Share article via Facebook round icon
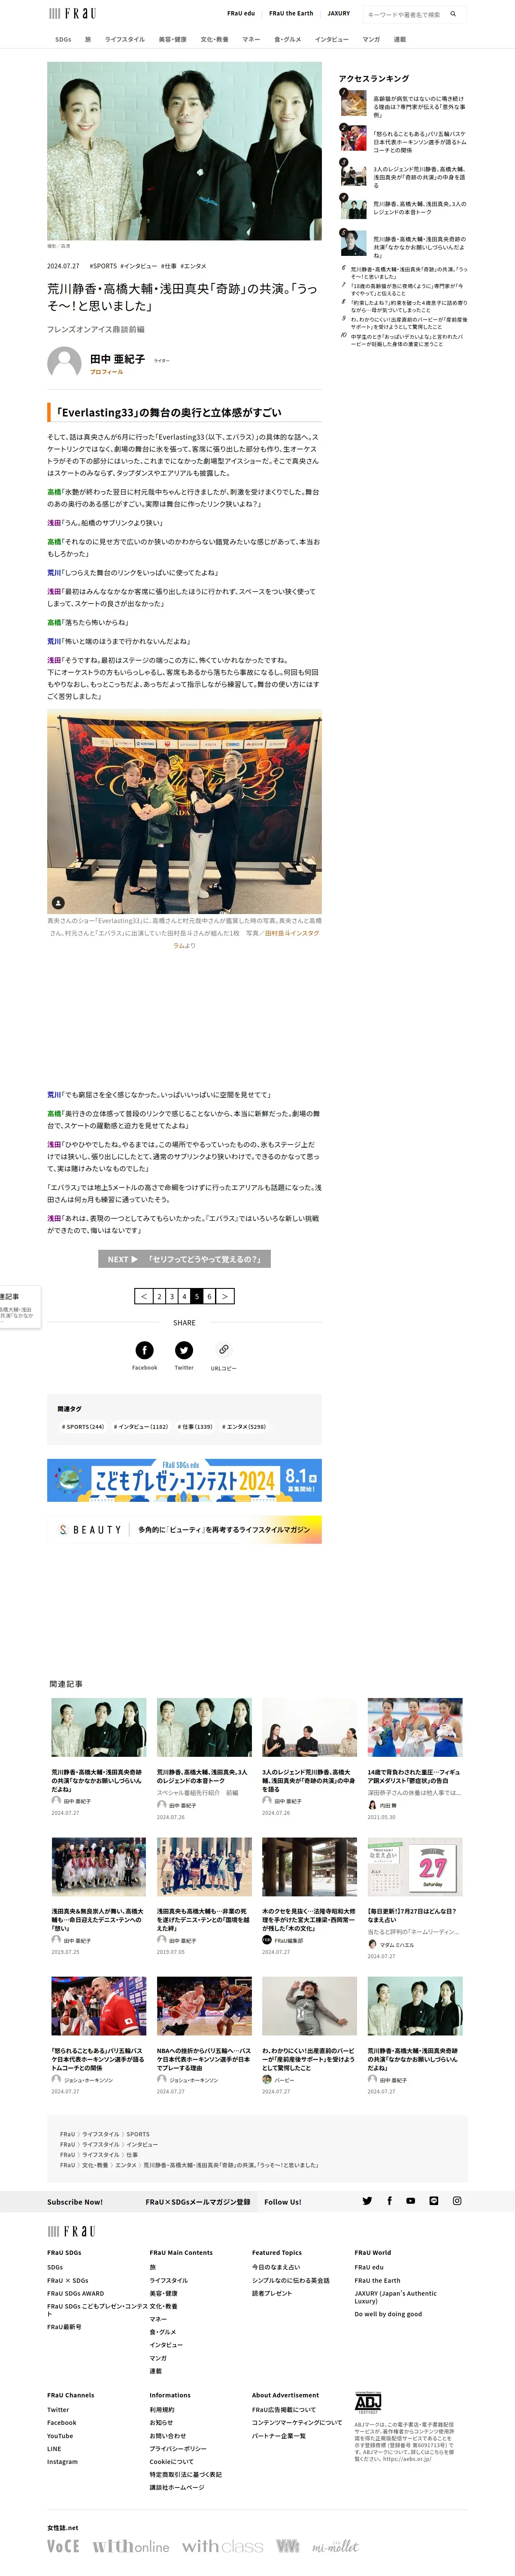The width and height of the screenshot is (515, 2576). pos(144,1349)
